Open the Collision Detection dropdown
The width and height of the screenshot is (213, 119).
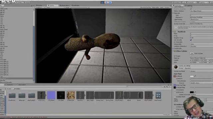pos(201,46)
